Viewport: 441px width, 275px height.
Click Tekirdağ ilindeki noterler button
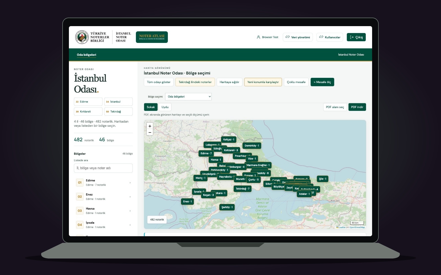195,82
